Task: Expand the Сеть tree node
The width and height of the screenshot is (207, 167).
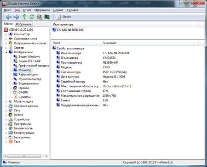Action: (x=6, y=111)
